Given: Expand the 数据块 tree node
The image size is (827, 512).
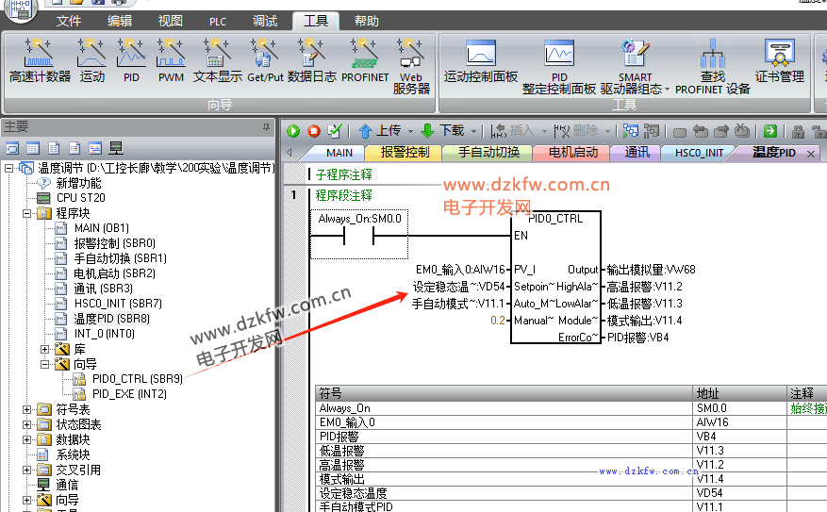Looking at the screenshot, I should coord(27,439).
